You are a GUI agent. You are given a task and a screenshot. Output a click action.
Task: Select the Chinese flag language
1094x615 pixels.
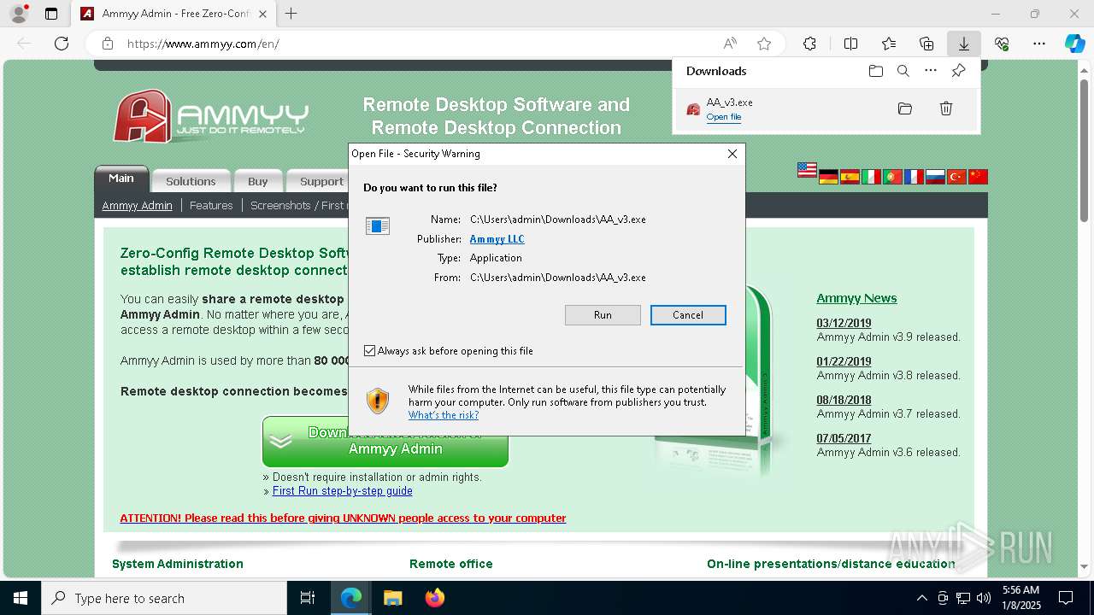pyautogui.click(x=978, y=177)
